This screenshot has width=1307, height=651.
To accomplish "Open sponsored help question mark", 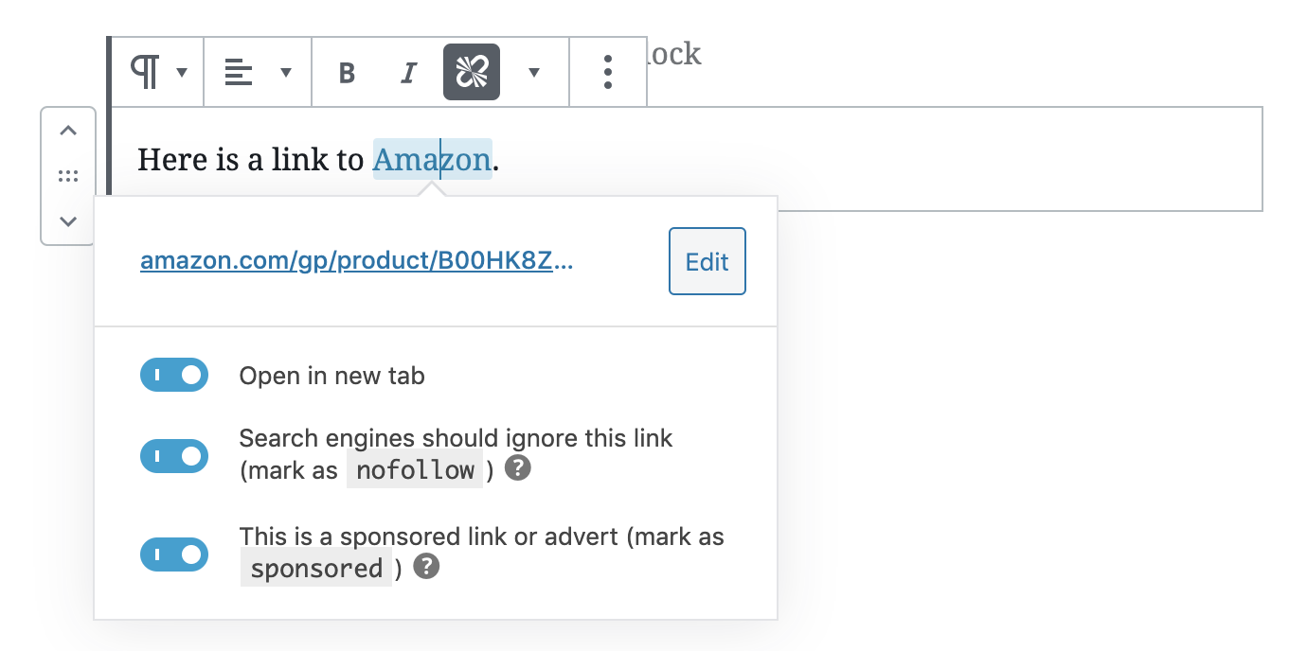I will click(x=427, y=567).
